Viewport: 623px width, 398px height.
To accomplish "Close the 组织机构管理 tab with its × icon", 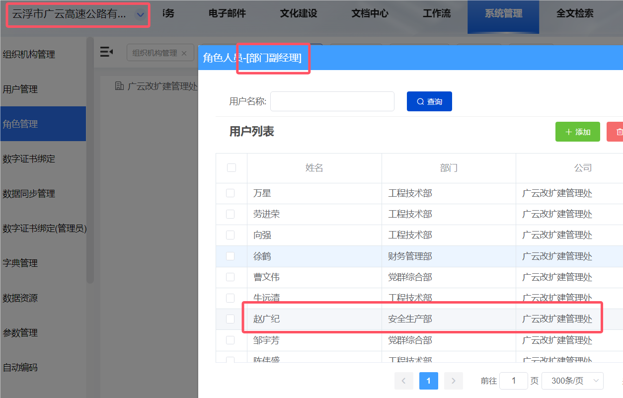I will (184, 53).
